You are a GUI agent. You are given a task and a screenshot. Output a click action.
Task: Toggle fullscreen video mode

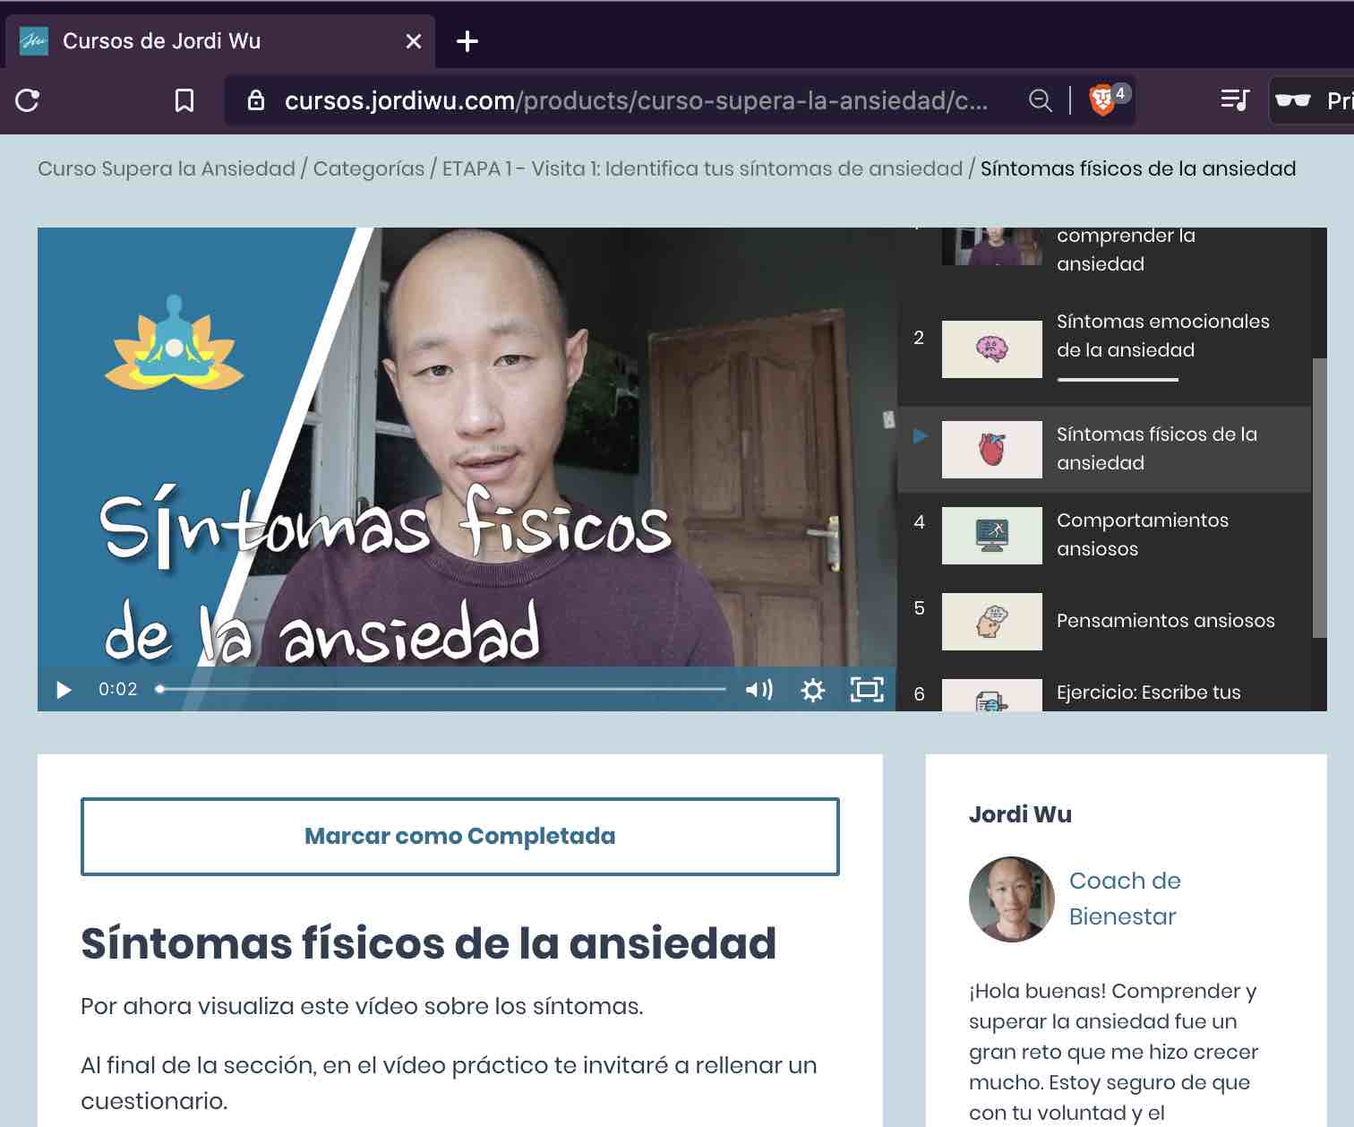pyautogui.click(x=867, y=689)
